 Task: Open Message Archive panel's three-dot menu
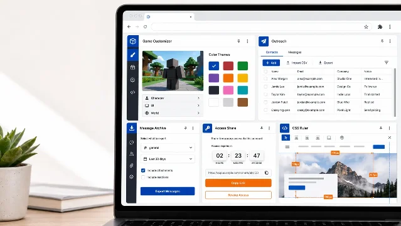pos(193,128)
